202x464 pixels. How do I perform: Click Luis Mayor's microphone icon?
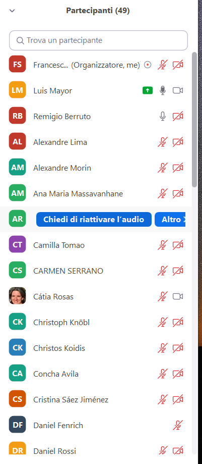point(163,90)
